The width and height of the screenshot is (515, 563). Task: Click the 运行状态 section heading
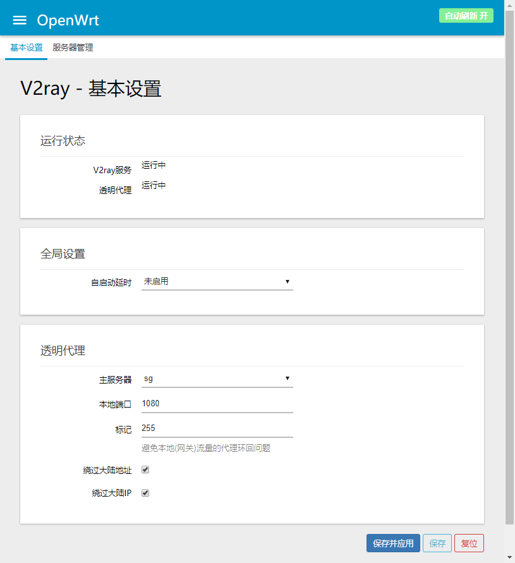coord(63,141)
